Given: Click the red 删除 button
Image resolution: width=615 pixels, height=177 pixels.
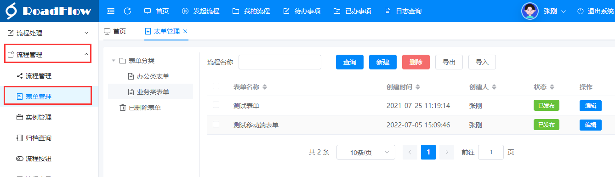Looking at the screenshot, I should coord(416,62).
